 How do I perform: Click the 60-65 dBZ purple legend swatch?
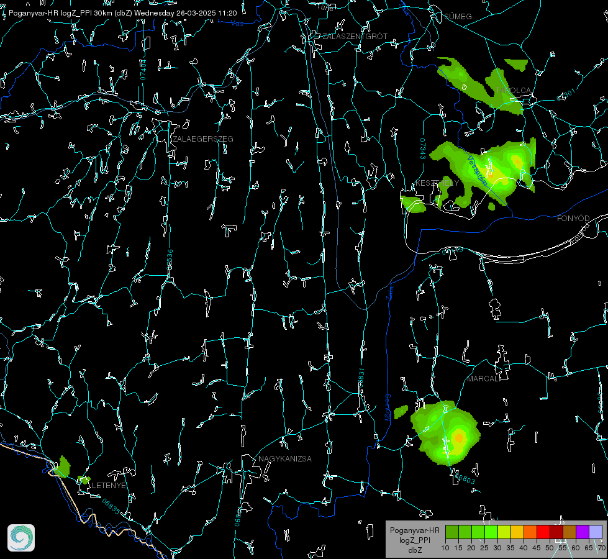coord(583,532)
